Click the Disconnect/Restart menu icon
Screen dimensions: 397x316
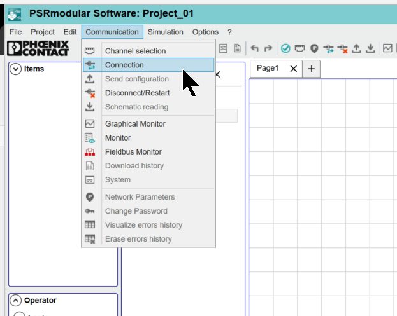pyautogui.click(x=90, y=93)
